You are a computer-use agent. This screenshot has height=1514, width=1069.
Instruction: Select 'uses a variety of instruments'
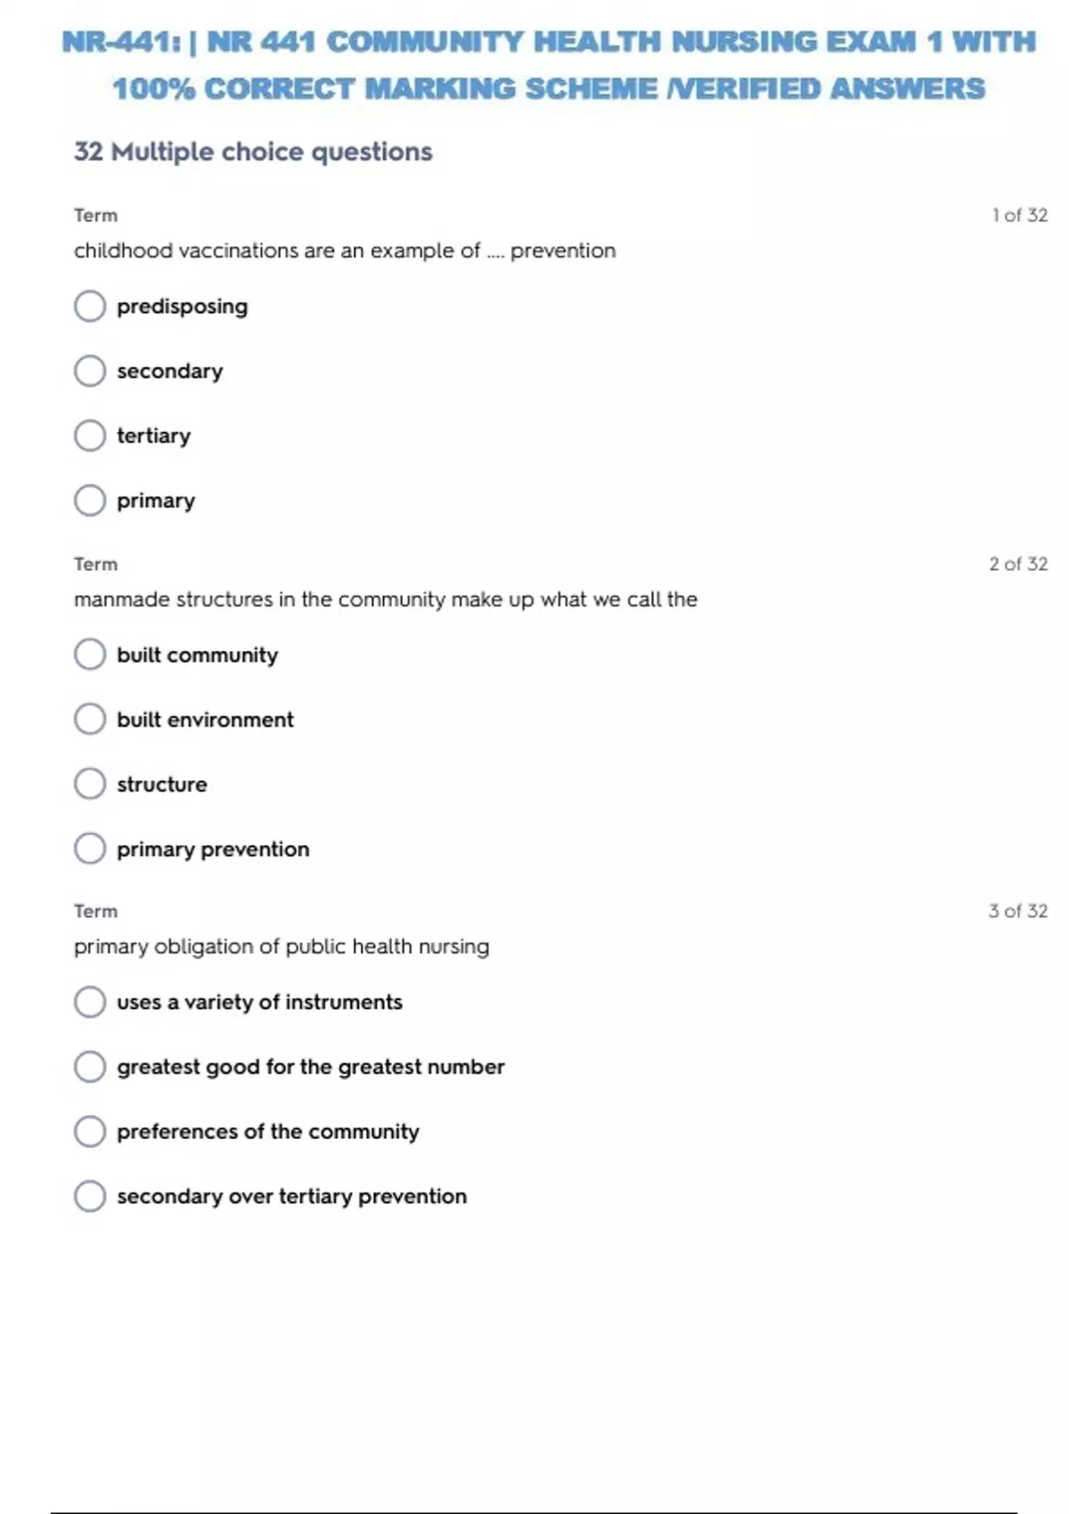[90, 1002]
